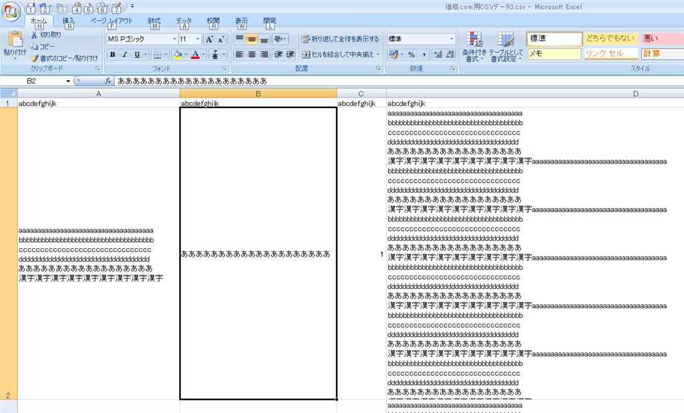Click the cut (切り取り) scissors icon
This screenshot has width=684, height=413.
point(34,35)
